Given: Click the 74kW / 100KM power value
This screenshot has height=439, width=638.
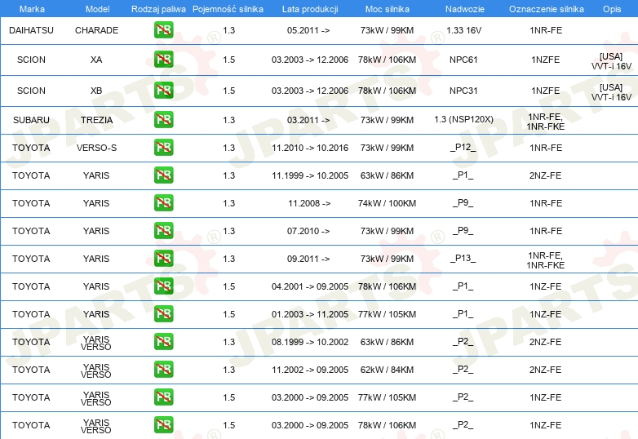Looking at the screenshot, I should click(x=387, y=203).
